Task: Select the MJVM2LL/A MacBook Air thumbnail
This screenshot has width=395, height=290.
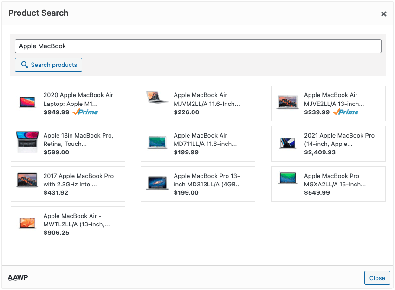Action: click(157, 97)
